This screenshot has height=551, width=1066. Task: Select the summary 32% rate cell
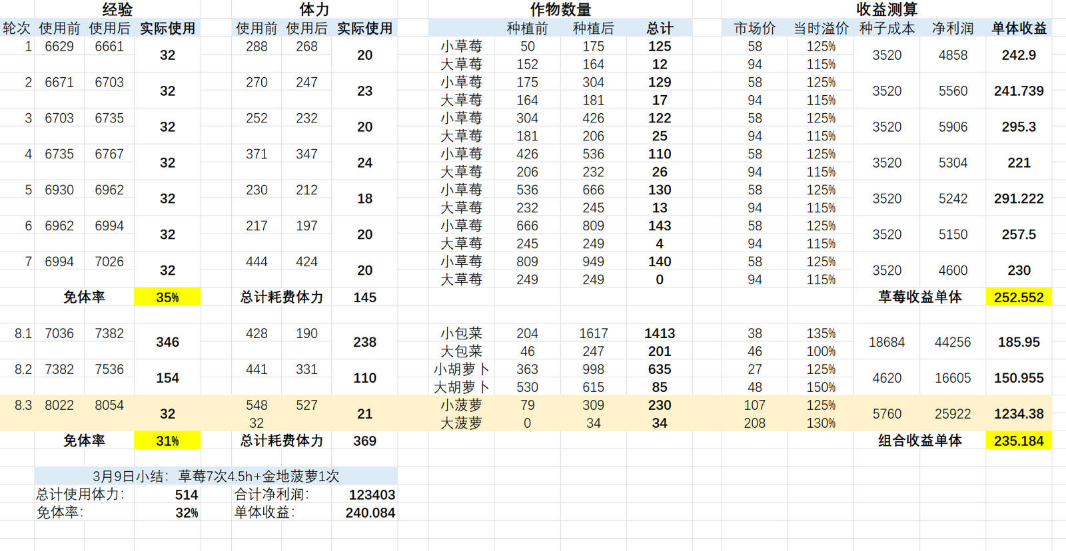[x=187, y=512]
